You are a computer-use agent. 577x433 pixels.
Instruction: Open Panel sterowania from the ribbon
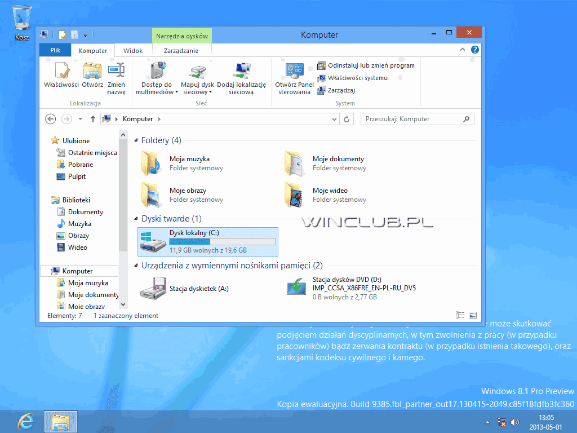pyautogui.click(x=294, y=76)
